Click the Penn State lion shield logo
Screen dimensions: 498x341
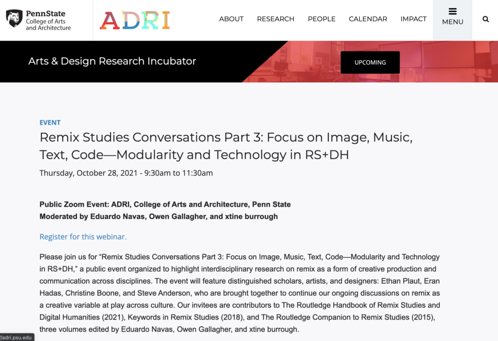pos(14,18)
